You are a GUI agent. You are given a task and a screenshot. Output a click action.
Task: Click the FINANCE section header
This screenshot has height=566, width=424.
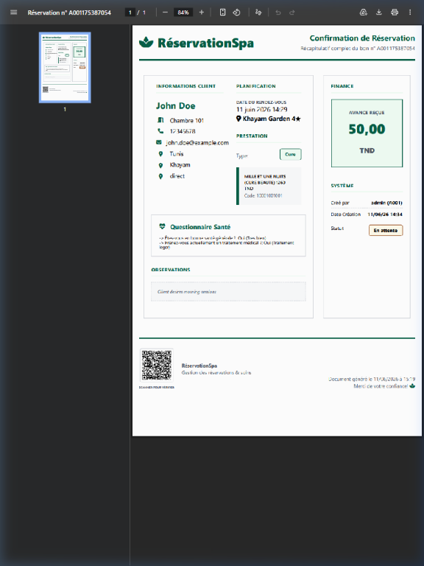[342, 86]
